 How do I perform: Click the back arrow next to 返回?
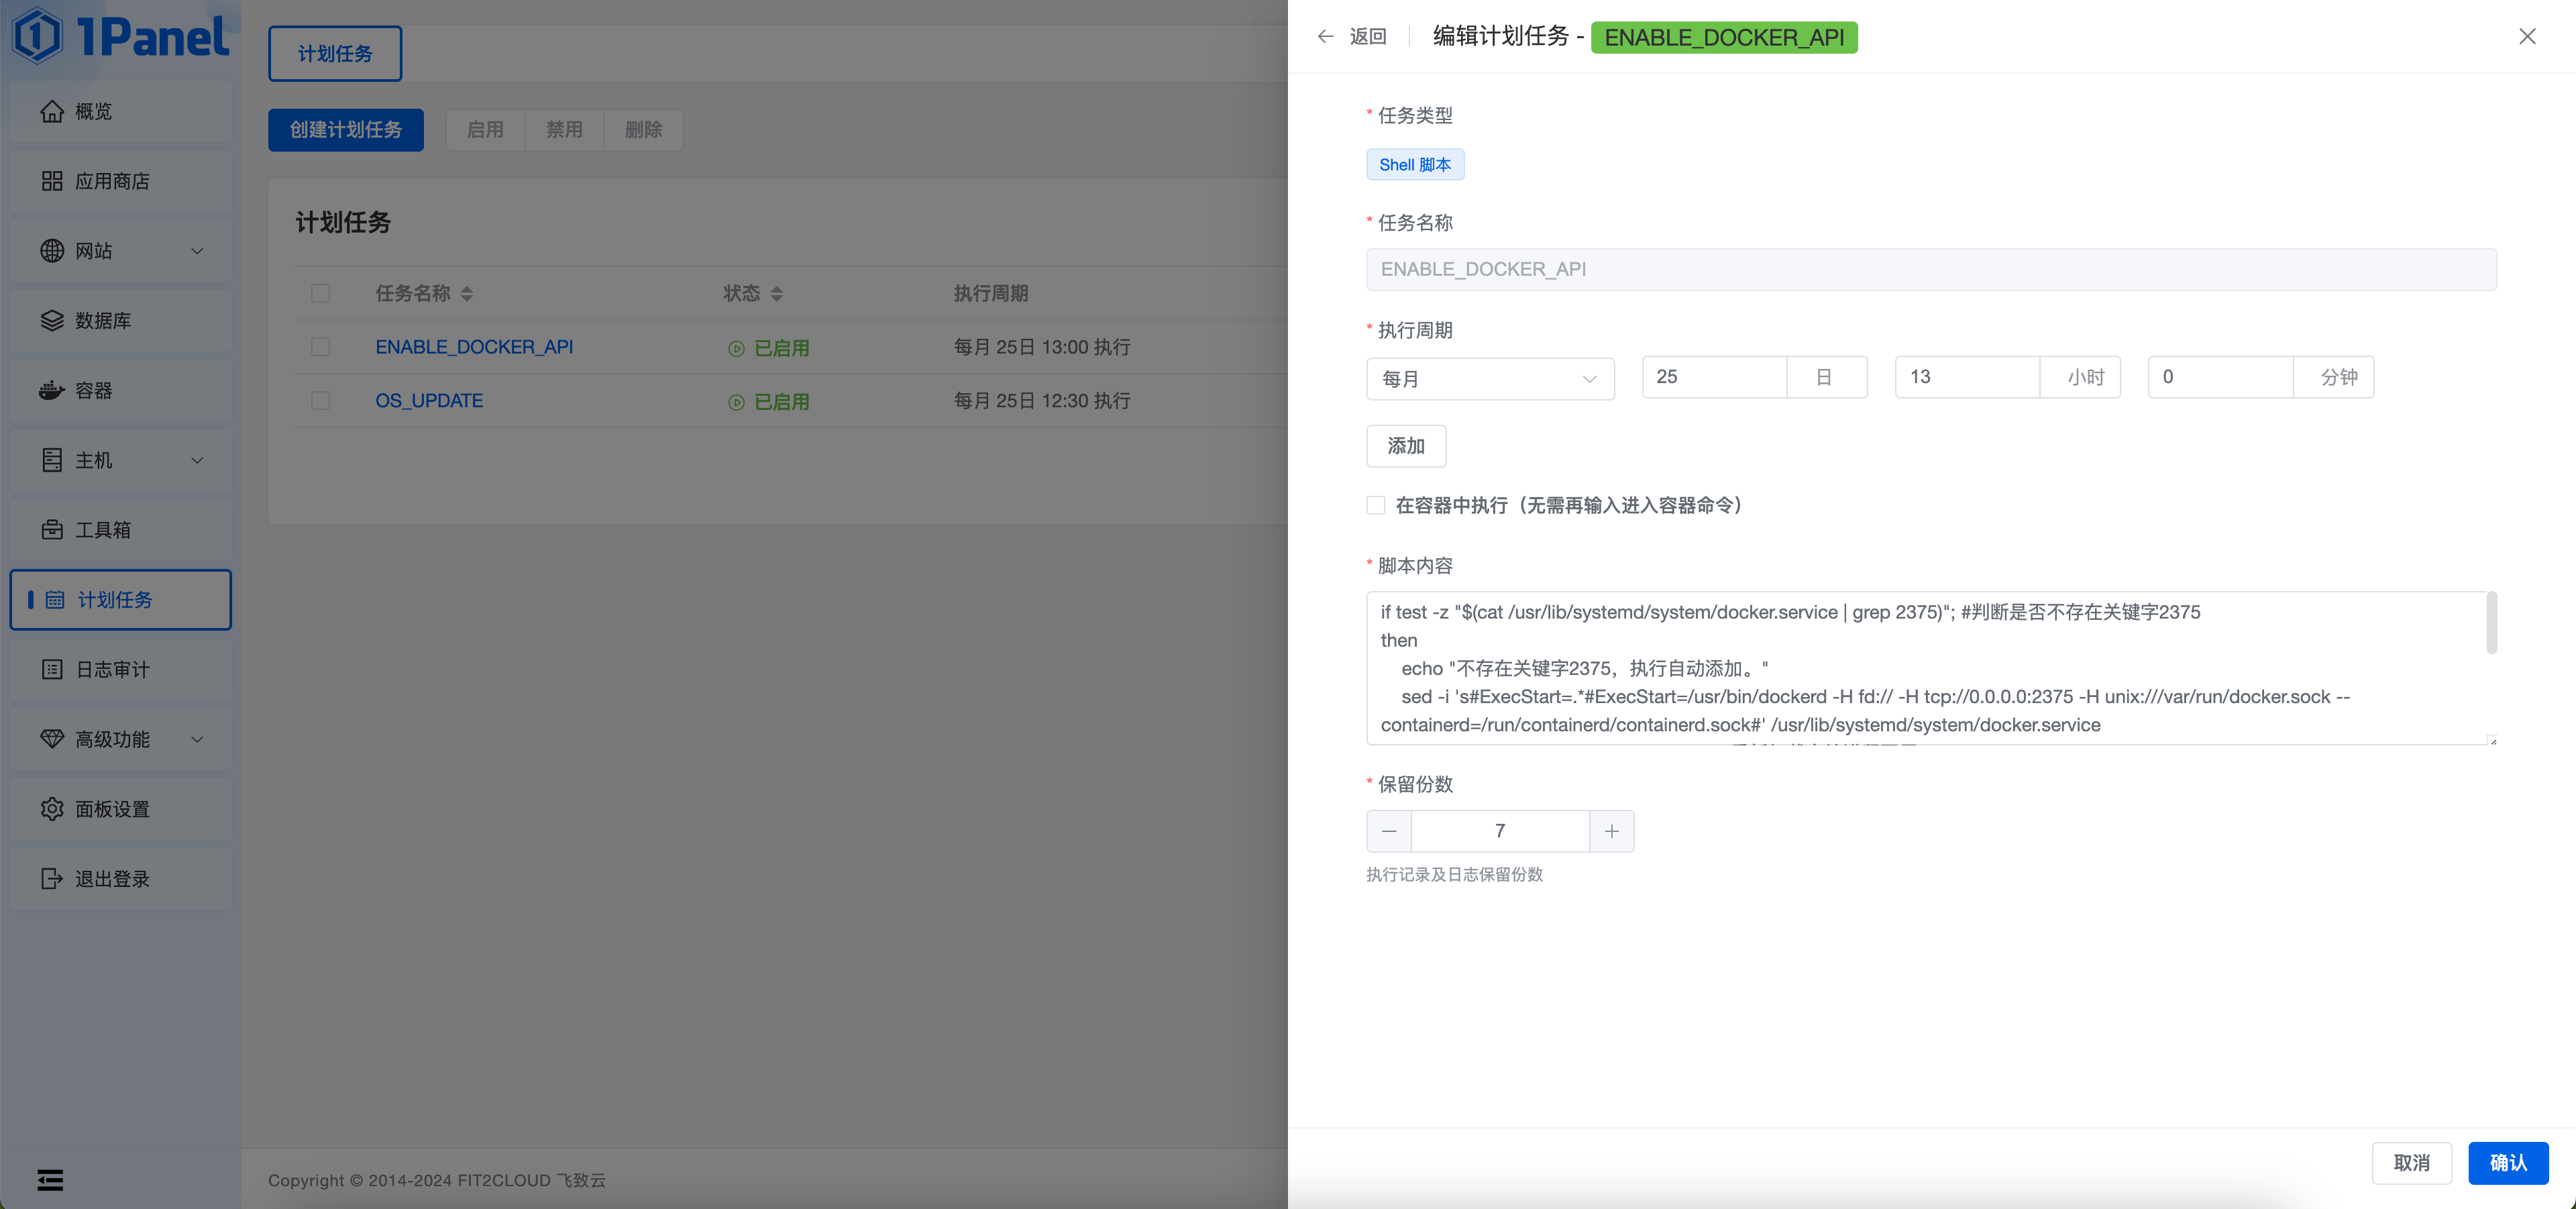(1326, 37)
